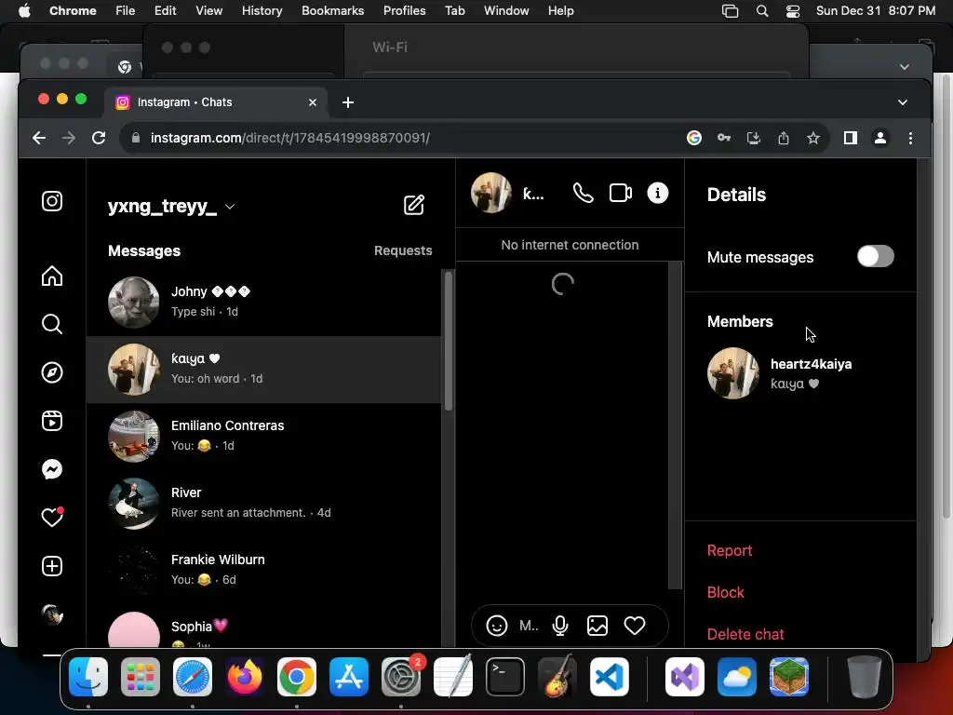953x715 pixels.
Task: Click the address bar URL
Action: pyautogui.click(x=290, y=138)
